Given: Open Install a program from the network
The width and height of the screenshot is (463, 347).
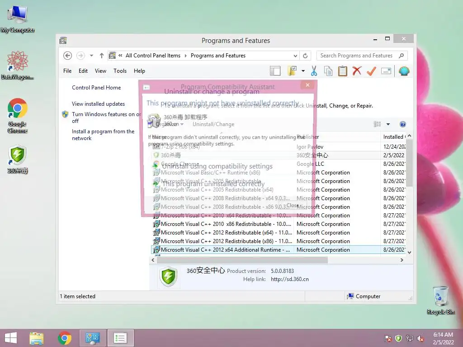Looking at the screenshot, I should (103, 135).
